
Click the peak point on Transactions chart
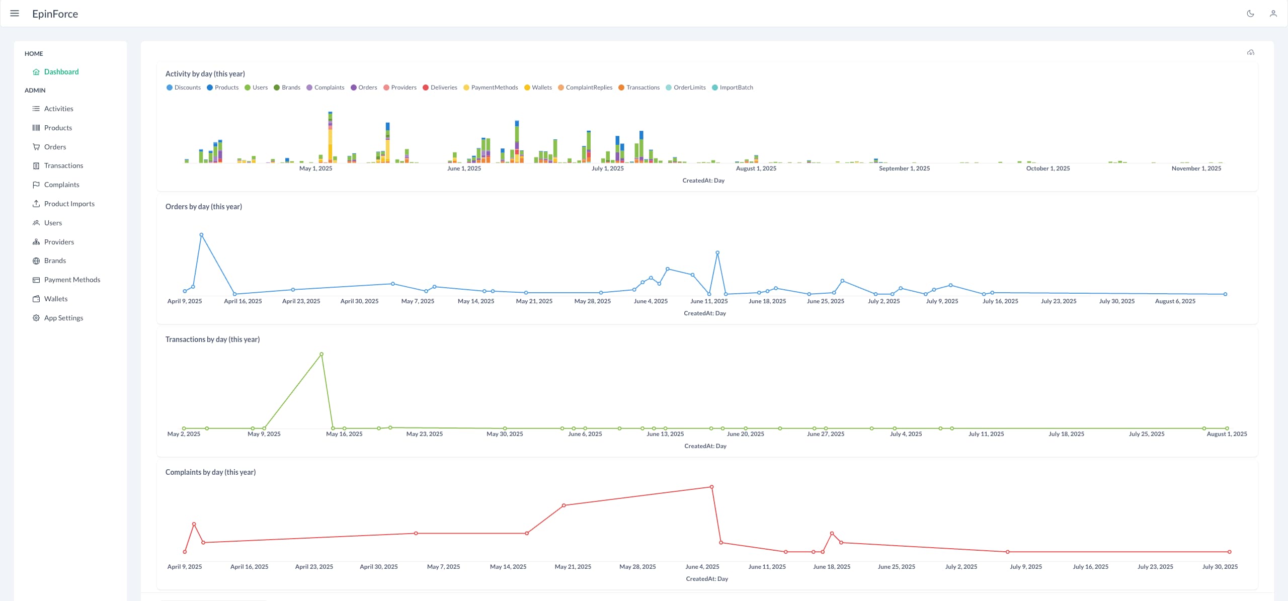coord(321,355)
